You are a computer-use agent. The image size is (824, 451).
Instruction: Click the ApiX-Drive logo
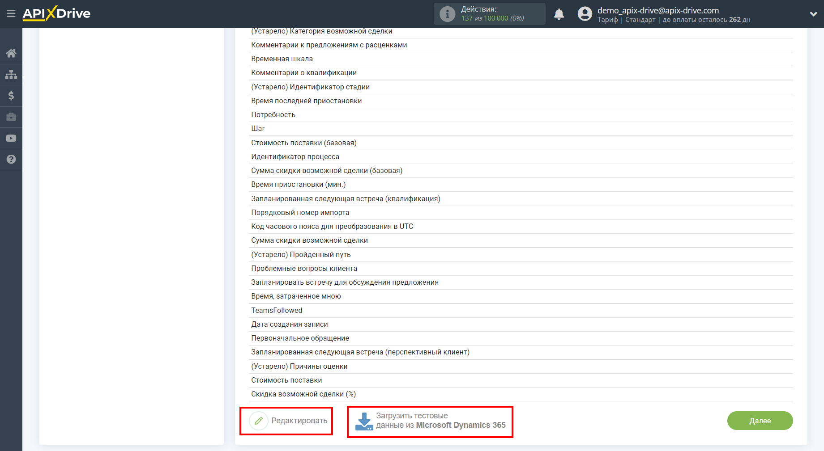pyautogui.click(x=56, y=13)
